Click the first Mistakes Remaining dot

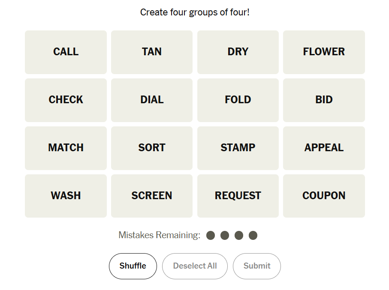(211, 235)
